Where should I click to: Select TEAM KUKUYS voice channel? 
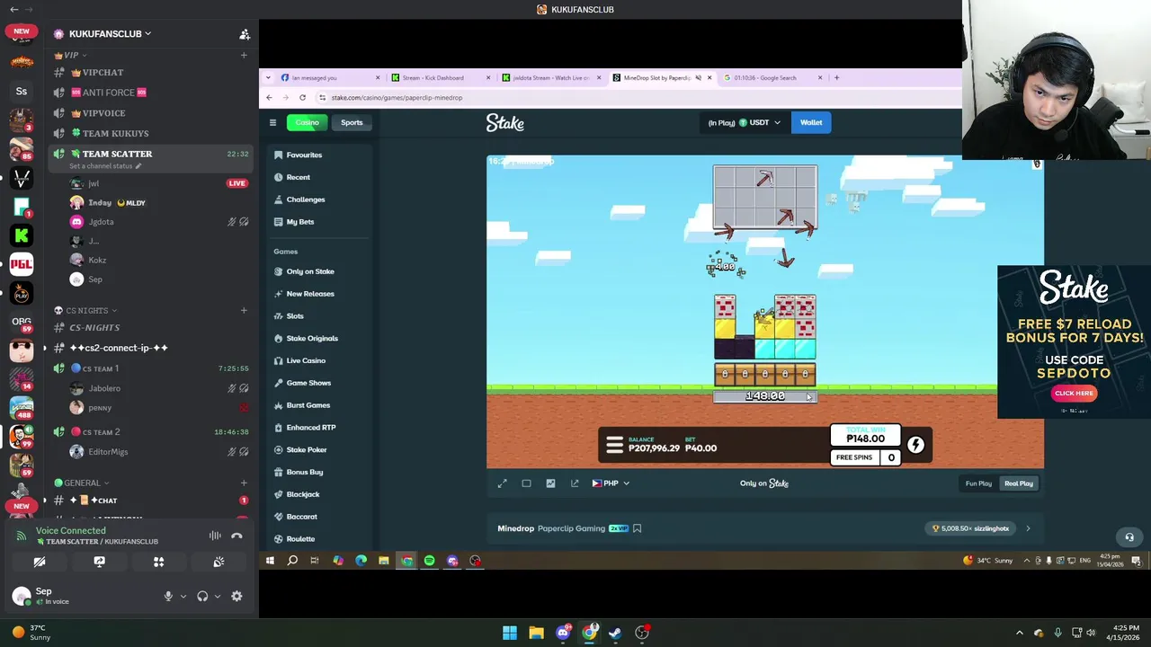[149, 133]
